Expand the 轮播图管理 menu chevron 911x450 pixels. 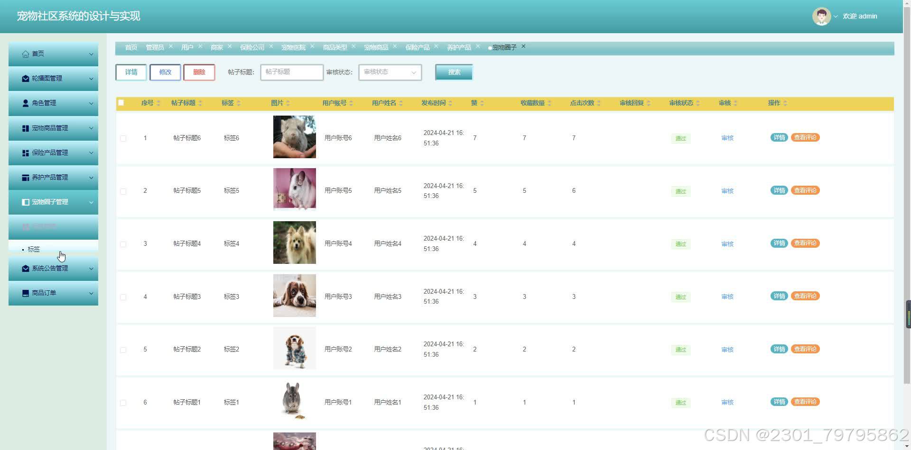pos(91,79)
